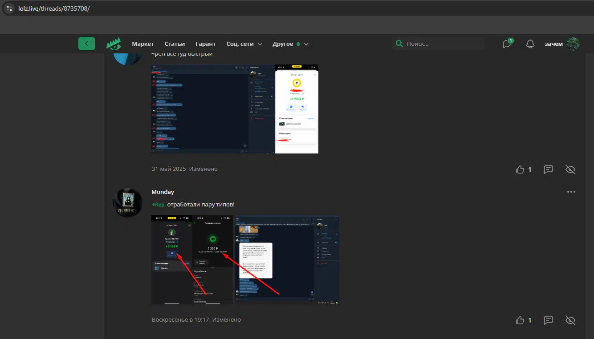Like the Monday post

[520, 320]
